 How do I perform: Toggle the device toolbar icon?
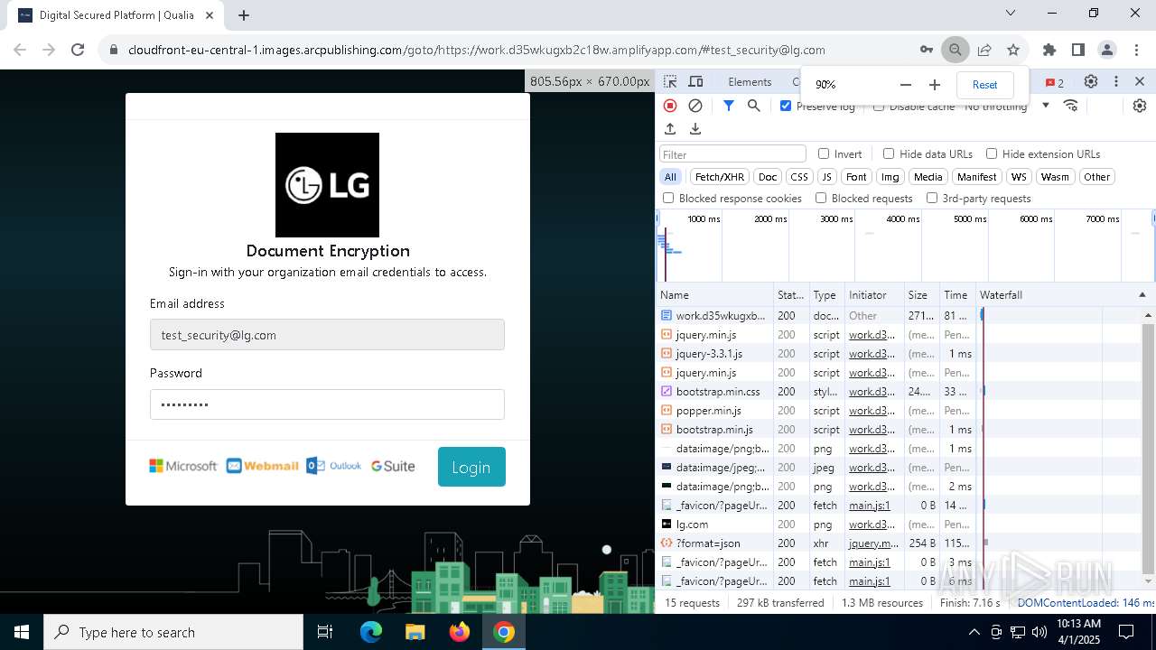[695, 82]
